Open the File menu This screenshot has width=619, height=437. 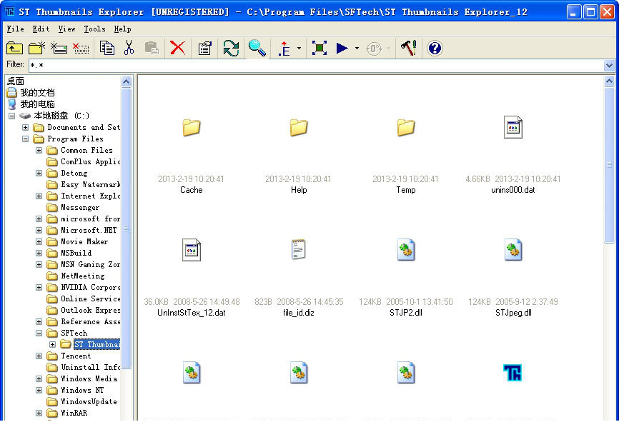coord(16,29)
